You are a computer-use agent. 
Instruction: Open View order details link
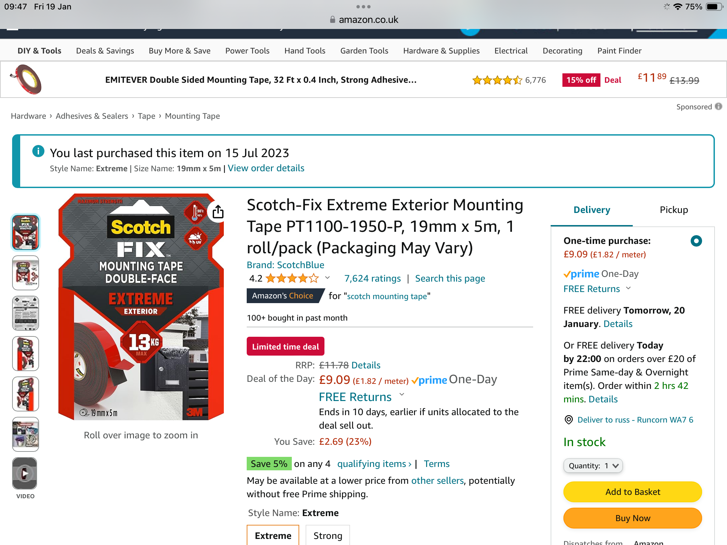pyautogui.click(x=266, y=168)
